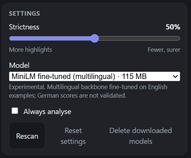Click the Model label
Screen dimensions: 191x158
pyautogui.click(x=19, y=65)
